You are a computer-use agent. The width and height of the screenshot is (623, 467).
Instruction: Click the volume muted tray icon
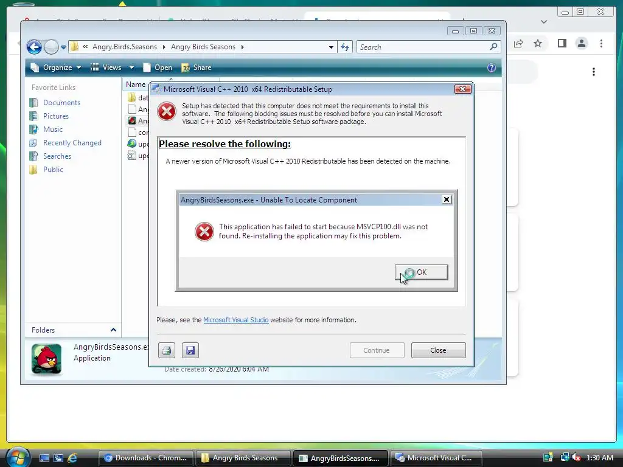point(576,458)
